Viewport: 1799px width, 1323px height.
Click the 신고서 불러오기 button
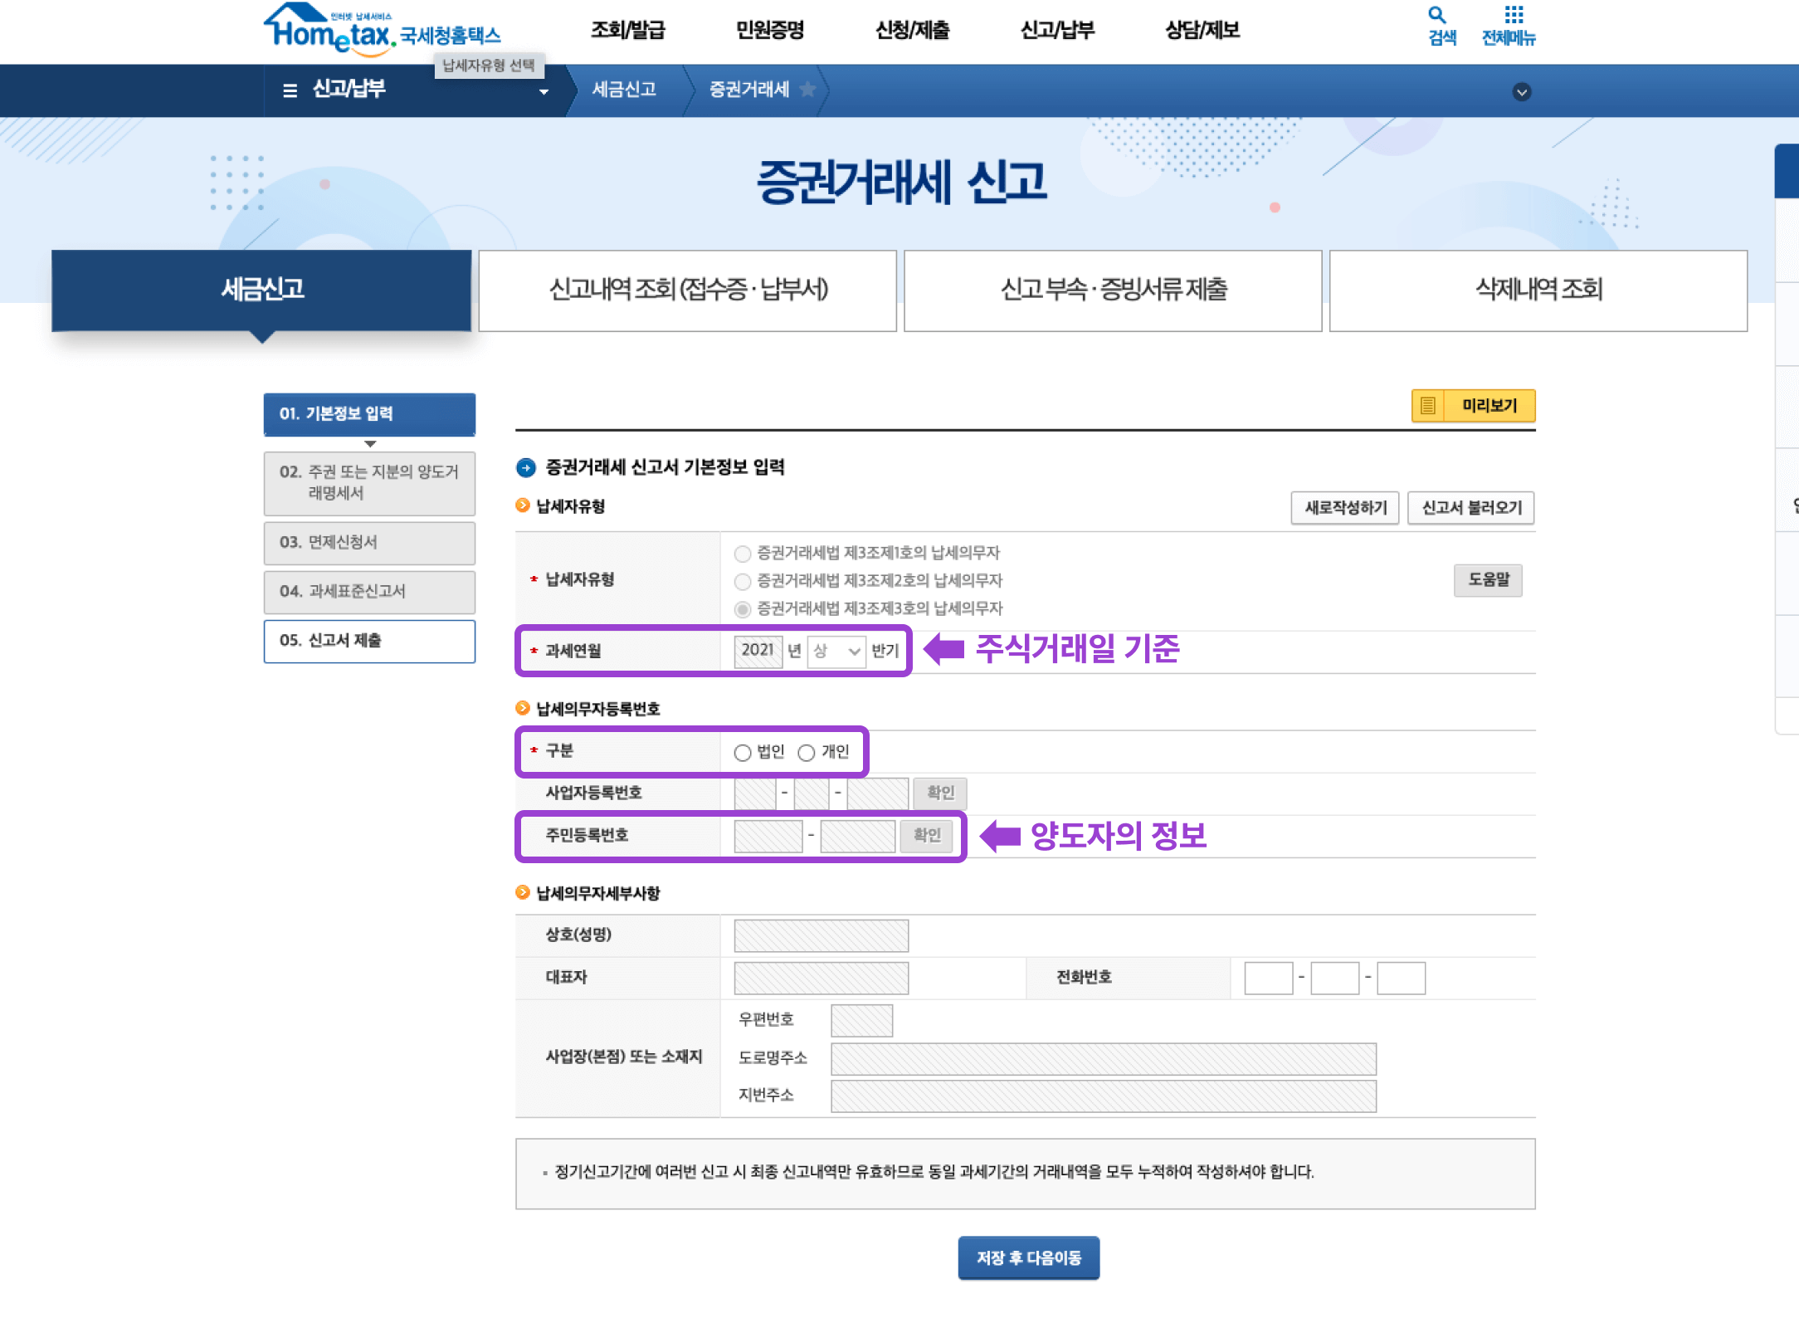(x=1471, y=508)
